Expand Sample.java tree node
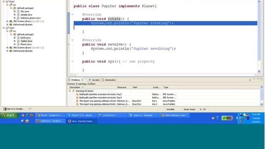The image size is (265, 149). coord(15,15)
